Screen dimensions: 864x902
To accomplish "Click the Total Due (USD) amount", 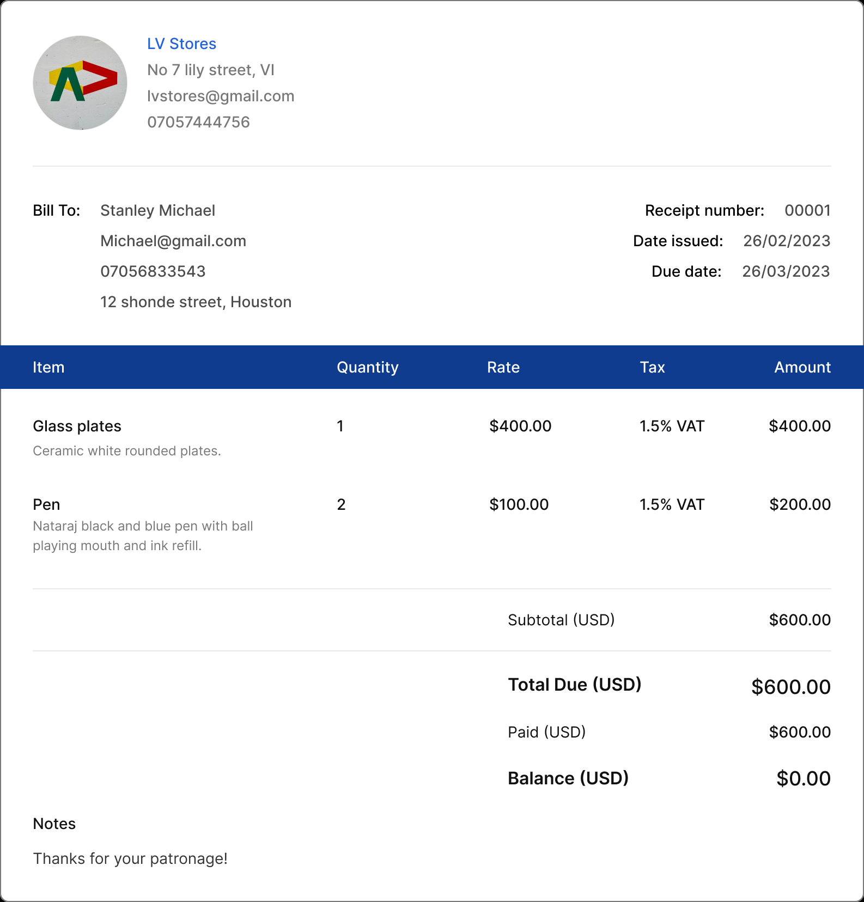I will tap(790, 687).
